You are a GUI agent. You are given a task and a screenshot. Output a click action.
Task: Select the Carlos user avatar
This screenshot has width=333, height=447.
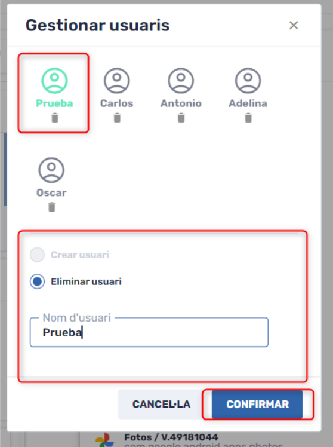117,81
